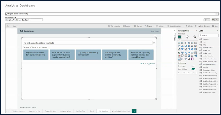Add a decomposition tree visual
221x115 pixels.
[x=195, y=56]
